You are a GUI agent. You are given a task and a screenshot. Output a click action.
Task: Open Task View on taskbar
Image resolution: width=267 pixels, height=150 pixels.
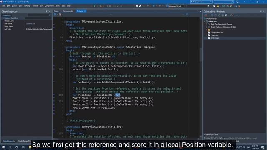pos(23,147)
